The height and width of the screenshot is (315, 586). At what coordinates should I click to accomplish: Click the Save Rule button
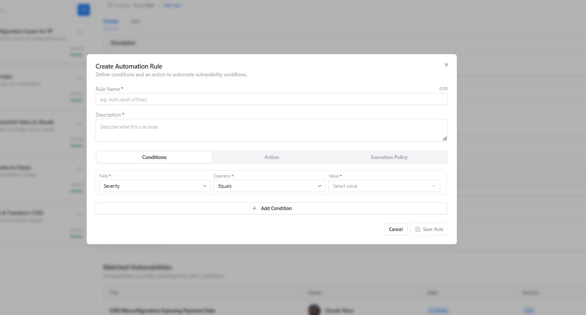pos(429,229)
